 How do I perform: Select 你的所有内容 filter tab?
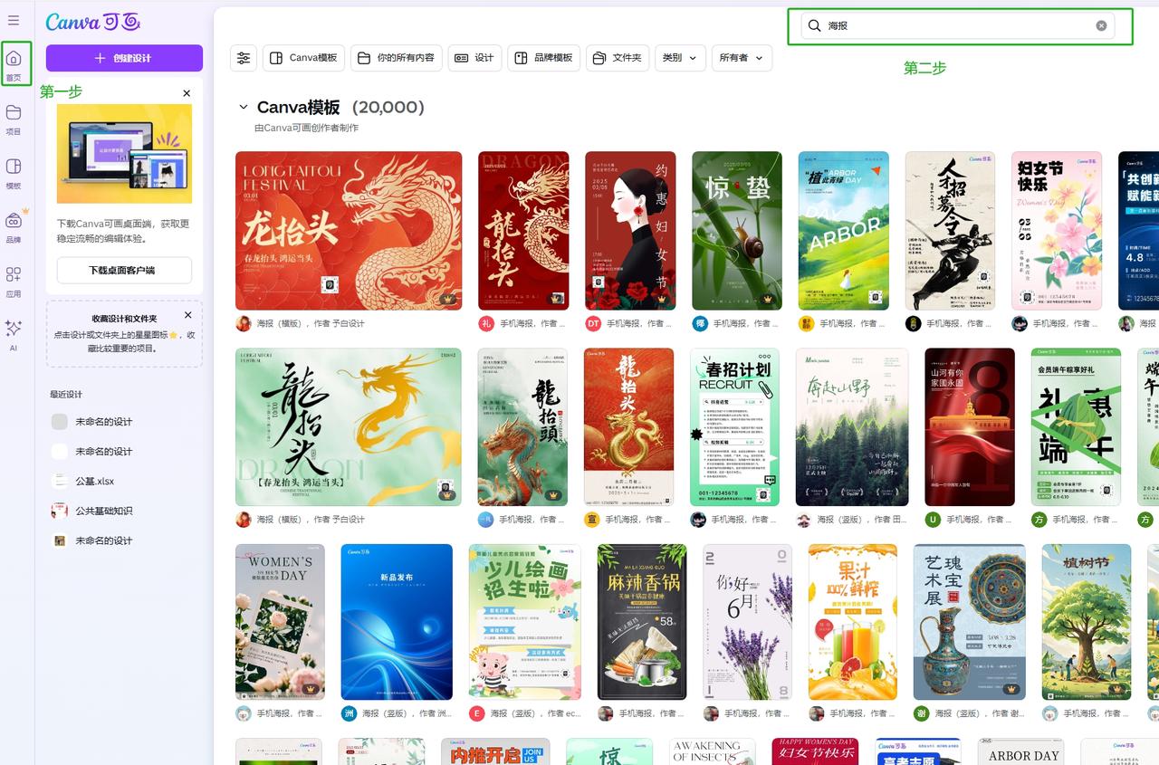396,58
